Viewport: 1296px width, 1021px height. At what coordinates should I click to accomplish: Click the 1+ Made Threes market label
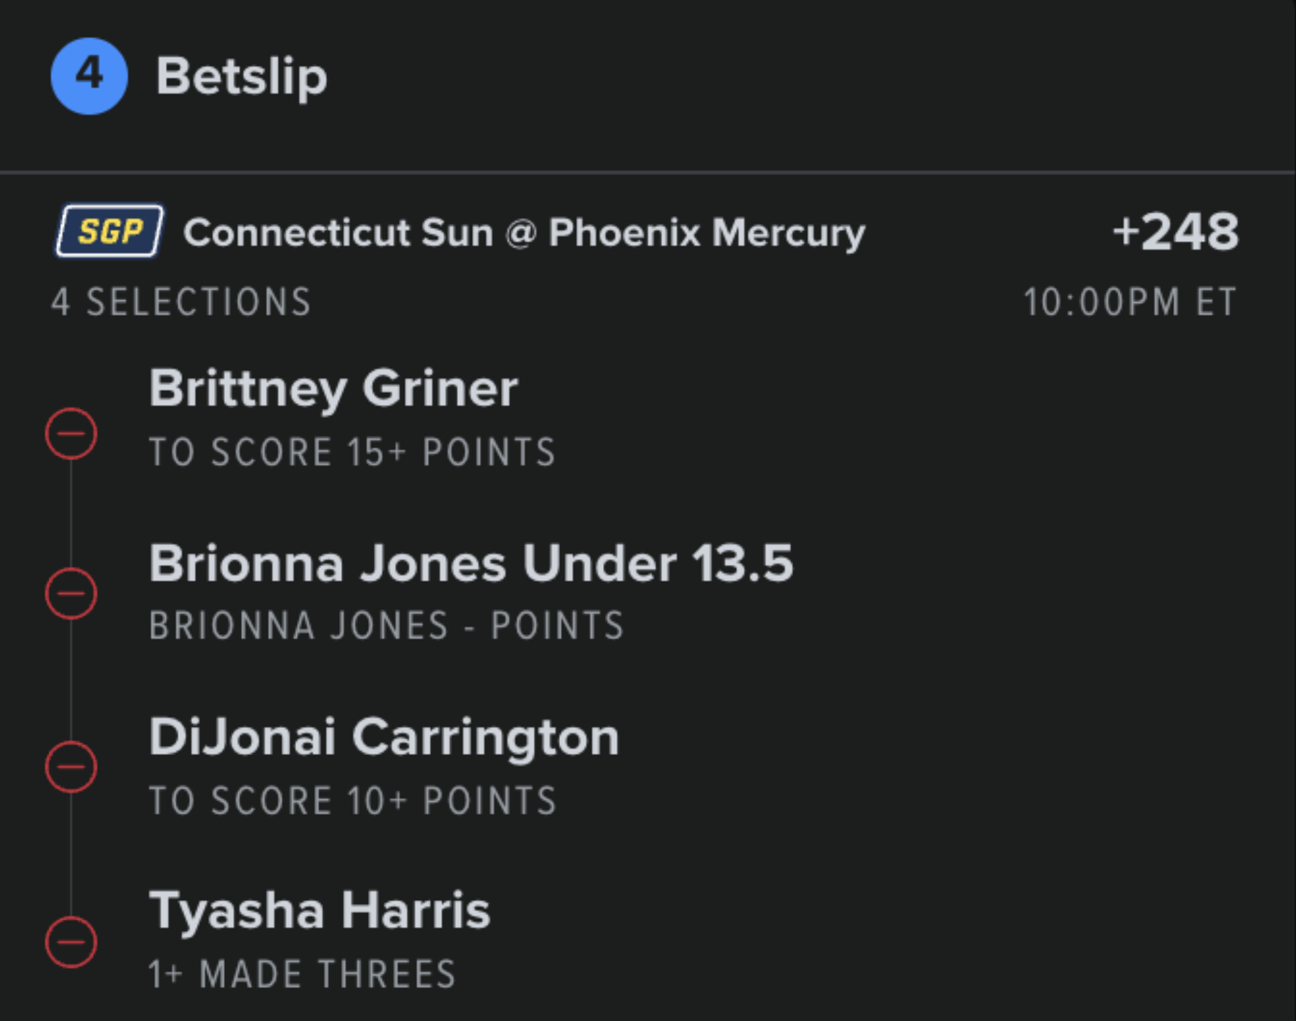302,974
